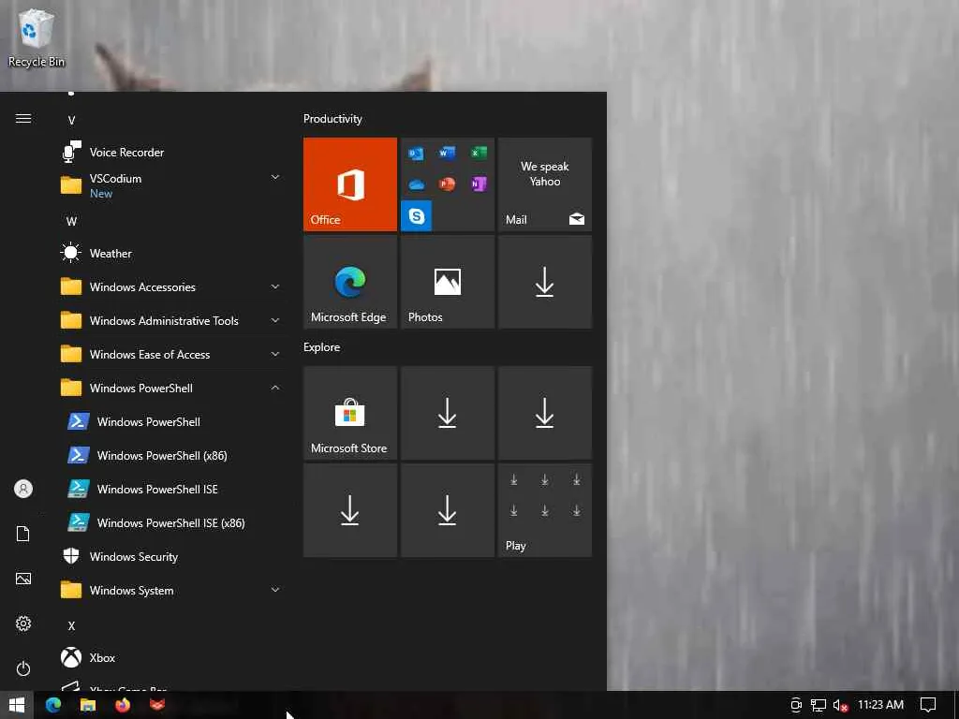Screen dimensions: 959x719
Task: Open OneNote in the Office apps tile
Action: 479,183
